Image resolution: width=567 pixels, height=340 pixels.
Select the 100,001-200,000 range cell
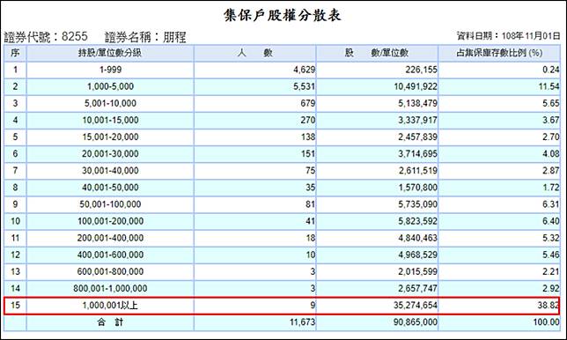tap(110, 221)
